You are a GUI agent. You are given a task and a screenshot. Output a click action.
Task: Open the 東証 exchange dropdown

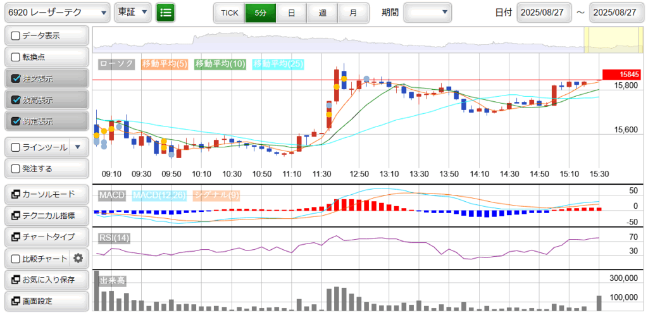[132, 13]
